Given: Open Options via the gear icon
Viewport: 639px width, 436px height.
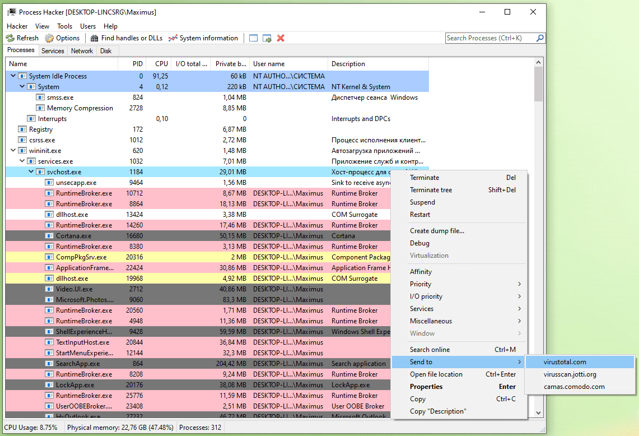Looking at the screenshot, I should (x=49, y=38).
